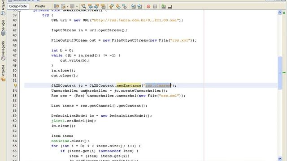The width and height of the screenshot is (287, 161).
Task: Click "lm.clear();" on line 61
Action: point(63,126)
